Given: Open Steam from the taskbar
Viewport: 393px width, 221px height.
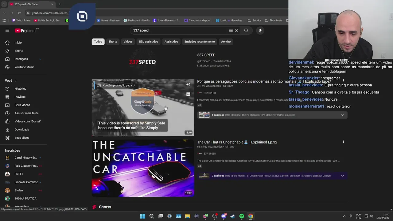Looking at the screenshot, I should coord(233,216).
